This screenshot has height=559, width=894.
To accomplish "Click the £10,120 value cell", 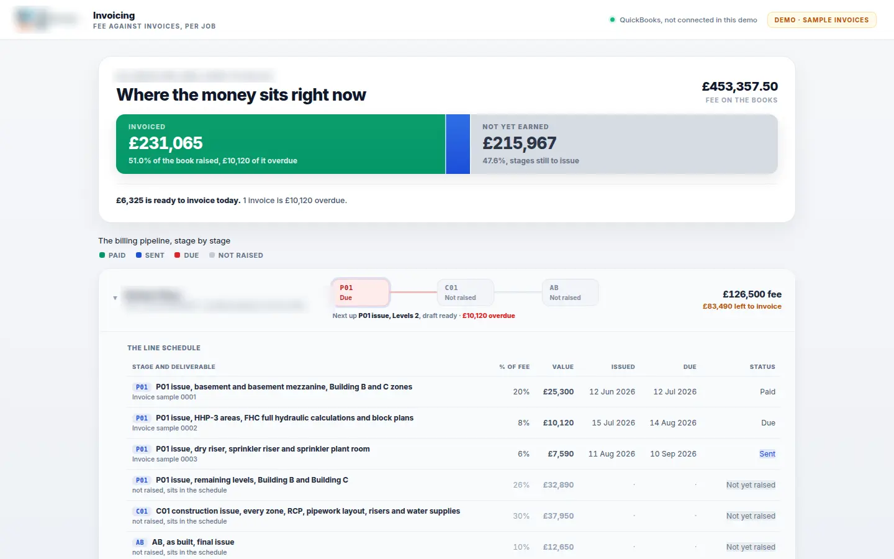I will (558, 423).
